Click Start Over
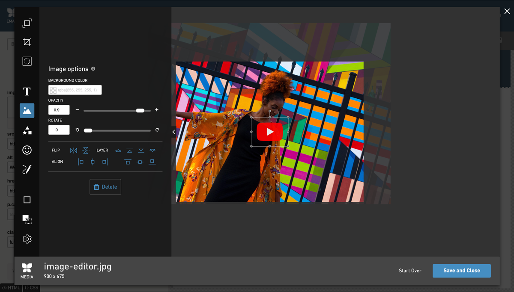 pos(410,271)
